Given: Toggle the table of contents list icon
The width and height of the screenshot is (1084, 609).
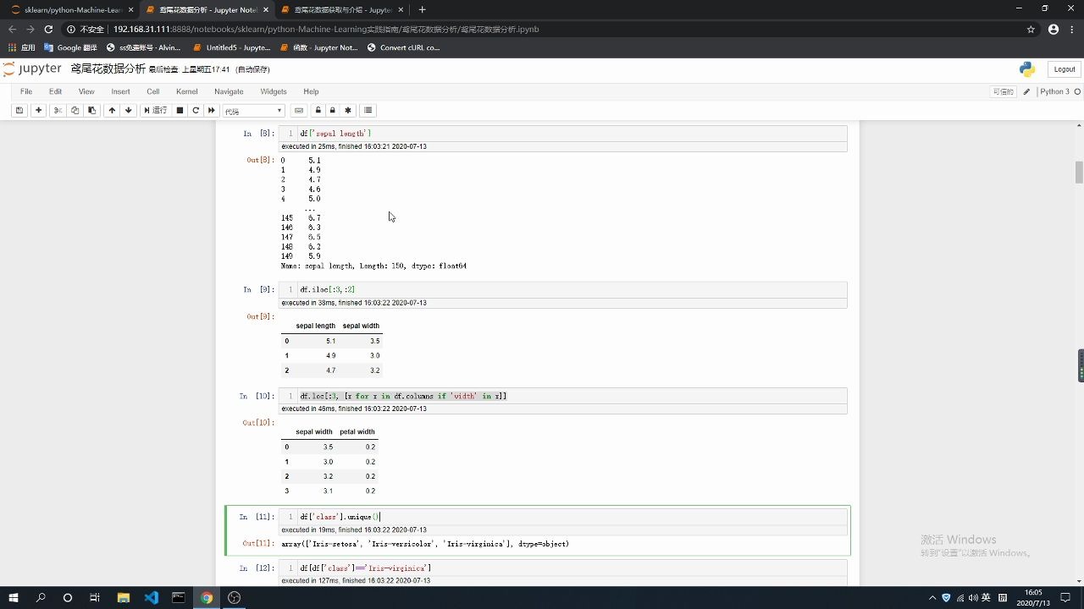Looking at the screenshot, I should click(368, 110).
